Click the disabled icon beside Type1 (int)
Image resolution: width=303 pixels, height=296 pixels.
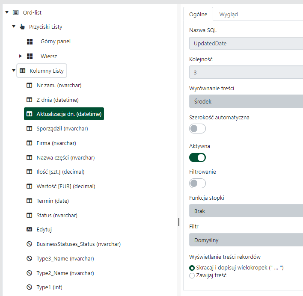pyautogui.click(x=30, y=287)
